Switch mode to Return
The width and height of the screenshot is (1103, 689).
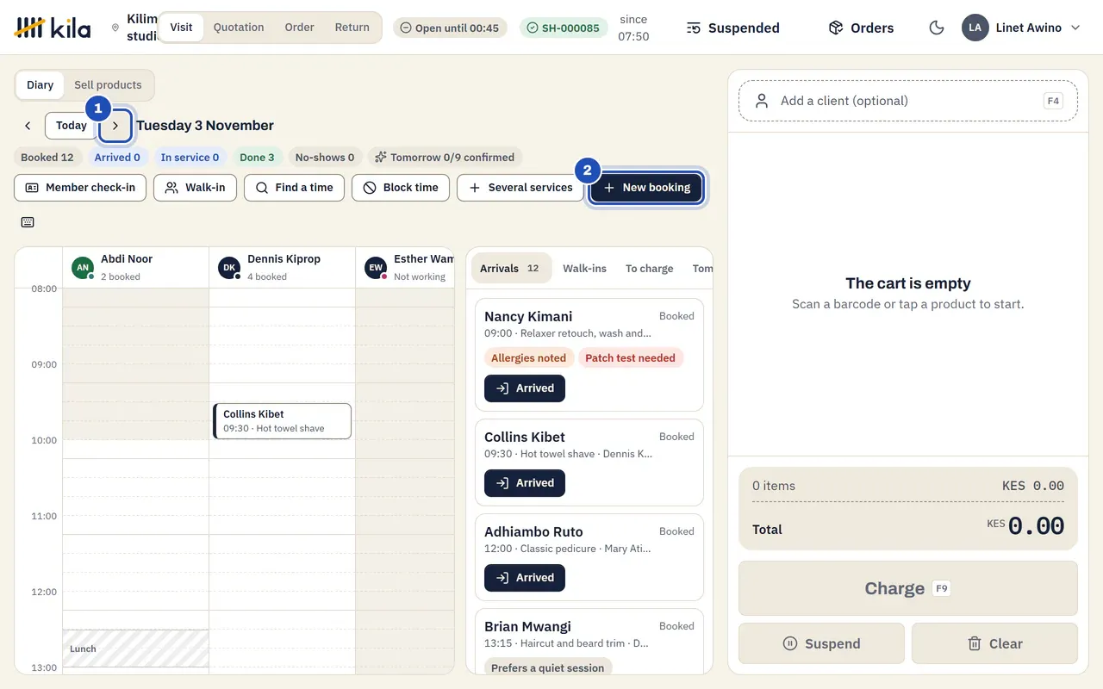tap(352, 28)
